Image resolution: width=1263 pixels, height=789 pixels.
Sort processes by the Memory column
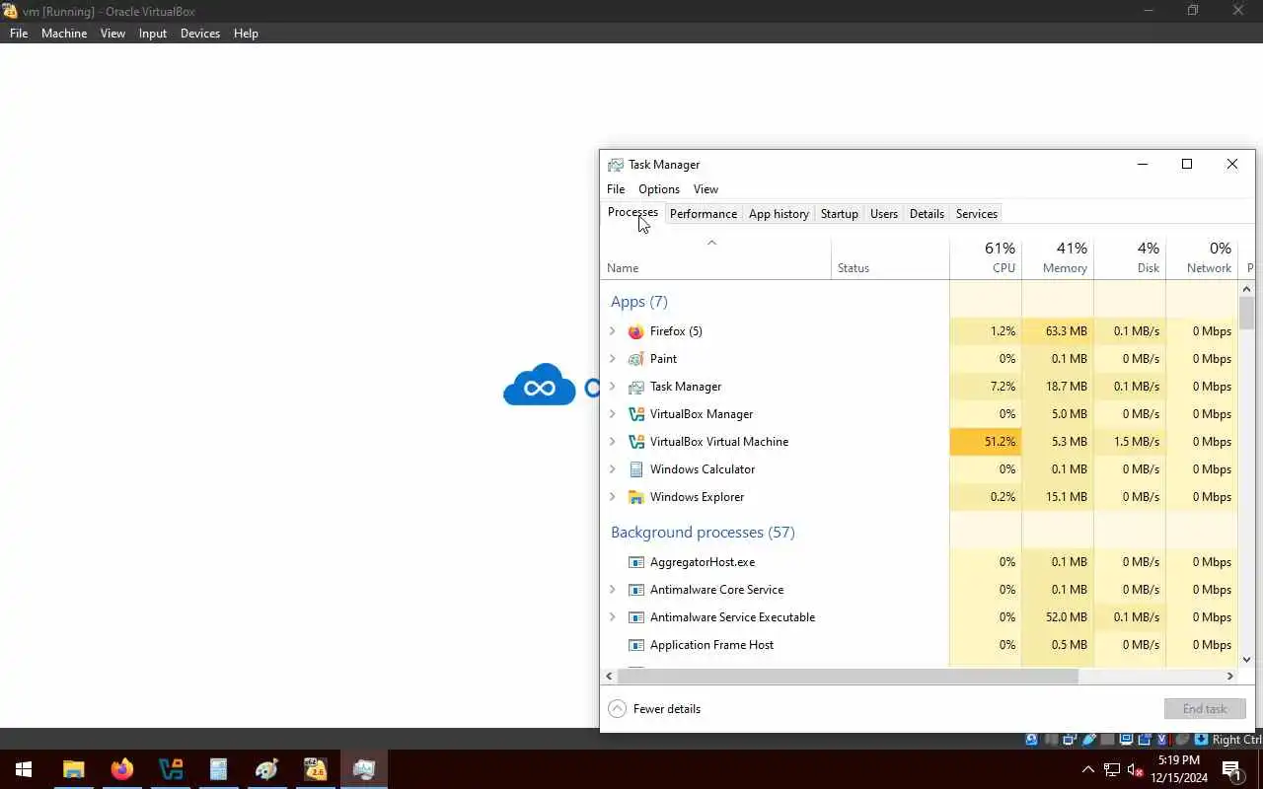pyautogui.click(x=1058, y=257)
